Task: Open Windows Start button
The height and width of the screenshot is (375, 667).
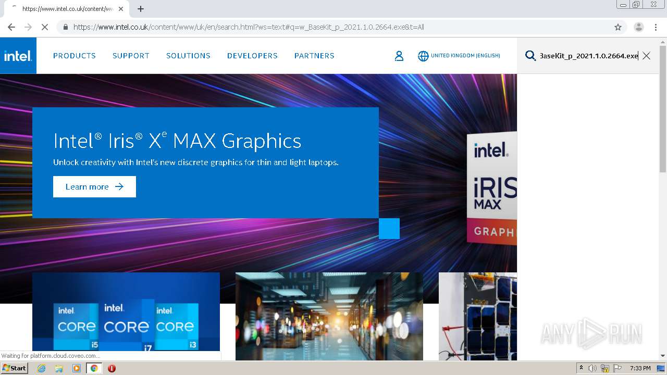Action: point(15,368)
